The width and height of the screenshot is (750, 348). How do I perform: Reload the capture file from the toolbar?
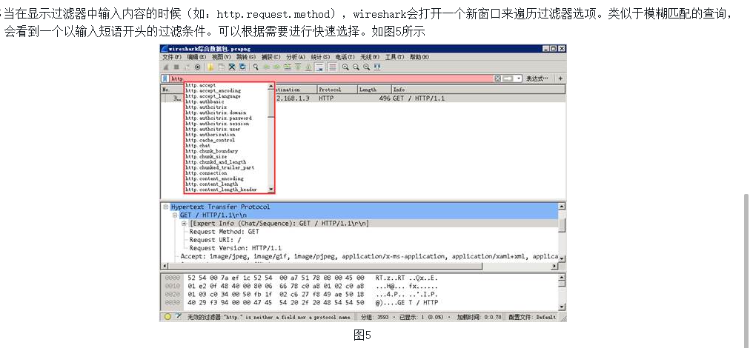[242, 67]
